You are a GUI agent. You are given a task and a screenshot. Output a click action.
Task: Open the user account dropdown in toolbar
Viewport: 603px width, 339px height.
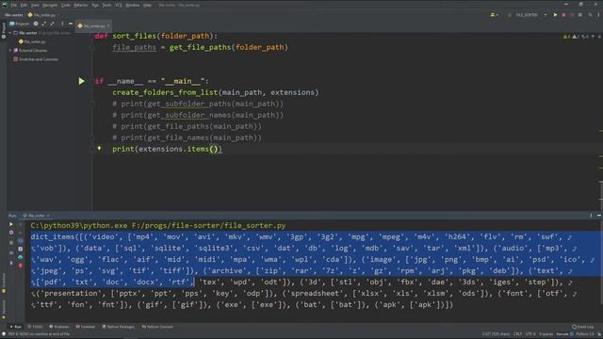[x=494, y=15]
